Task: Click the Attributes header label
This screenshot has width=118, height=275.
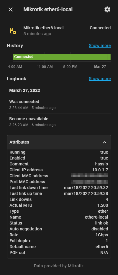Action: [x=19, y=142]
